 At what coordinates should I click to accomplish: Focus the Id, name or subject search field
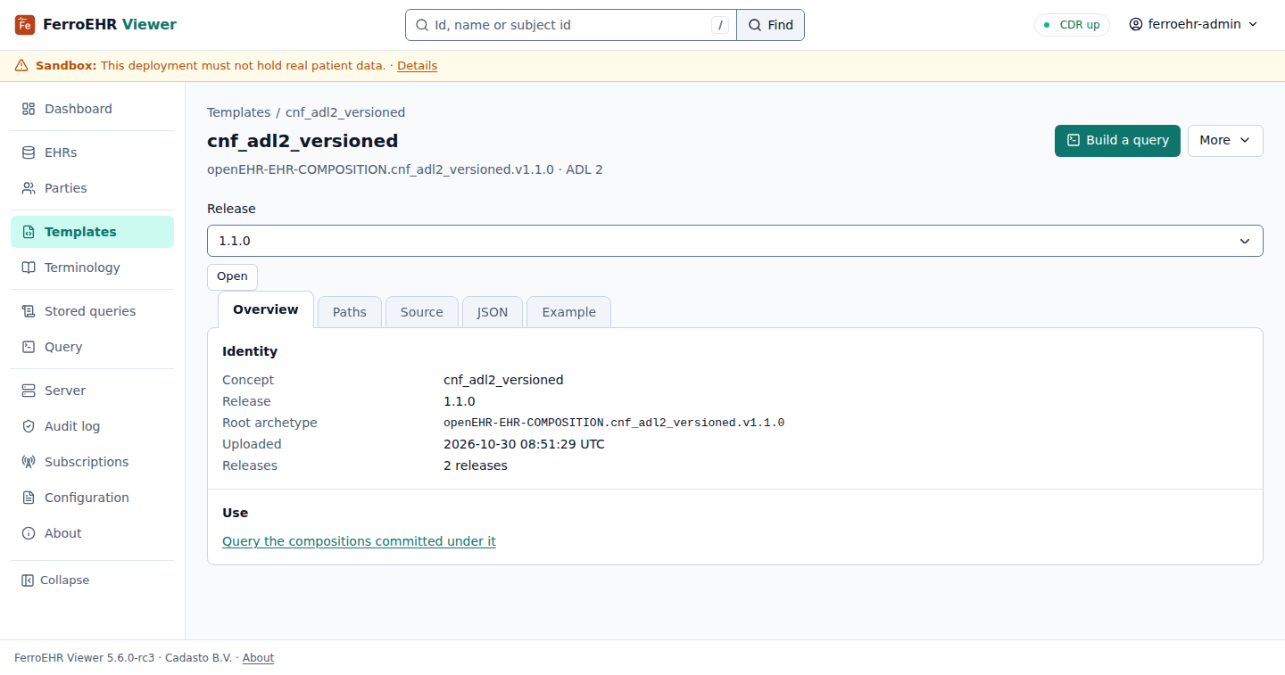(x=571, y=25)
